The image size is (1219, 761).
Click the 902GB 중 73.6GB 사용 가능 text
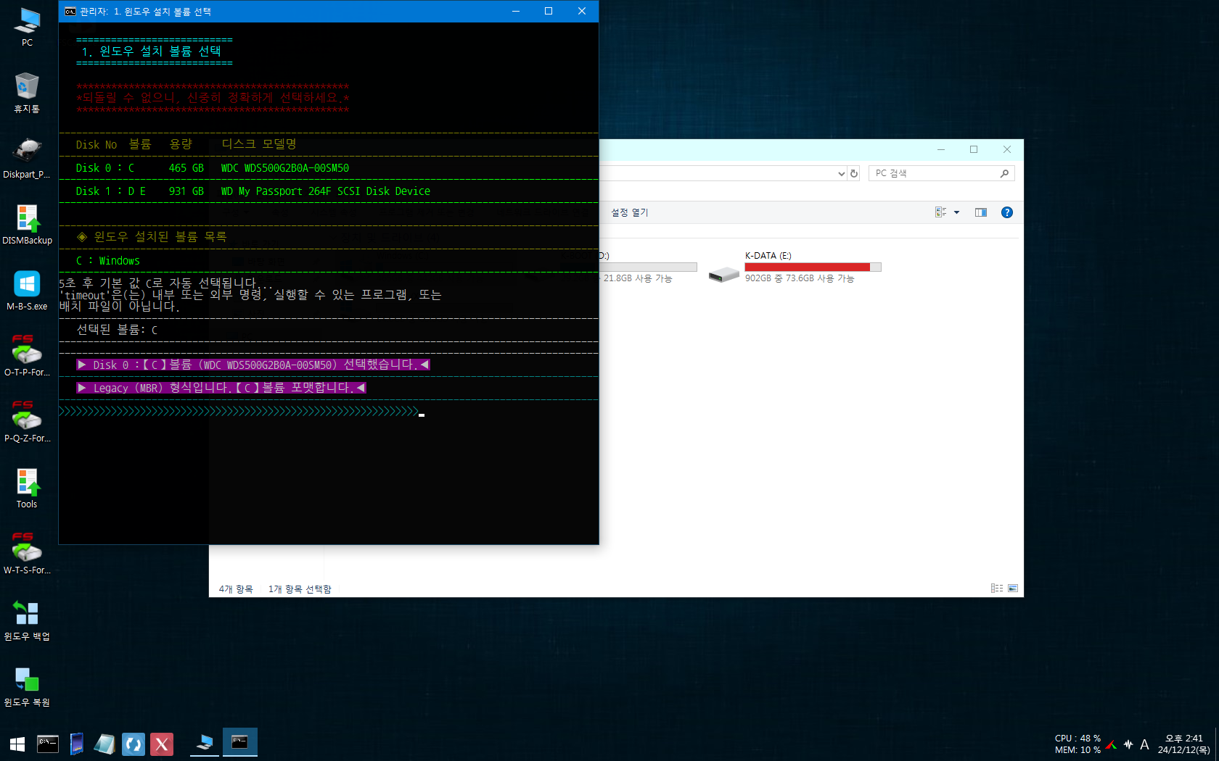click(800, 278)
